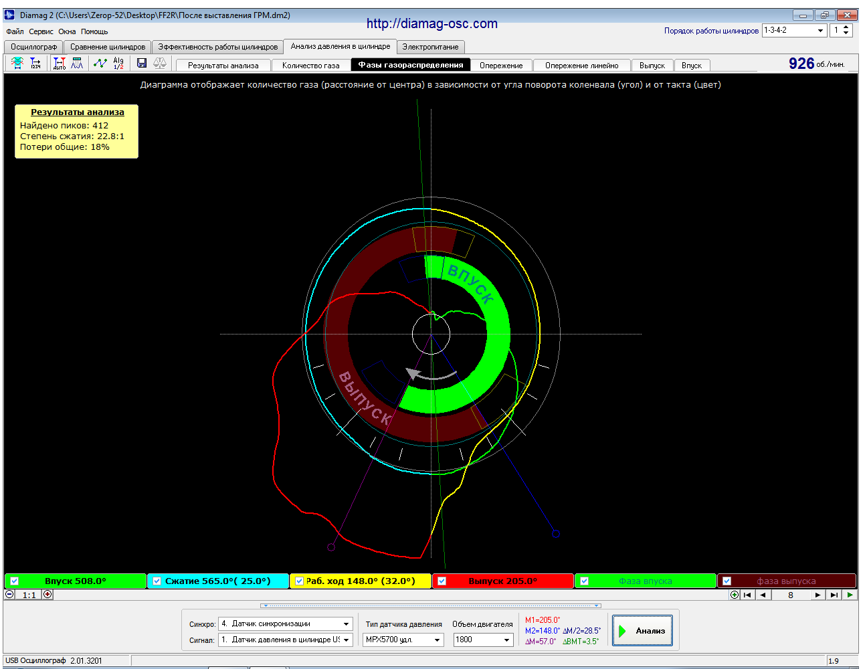Switch to Эффективность работы цилиндров tab
This screenshot has width=867, height=669.
coord(217,47)
